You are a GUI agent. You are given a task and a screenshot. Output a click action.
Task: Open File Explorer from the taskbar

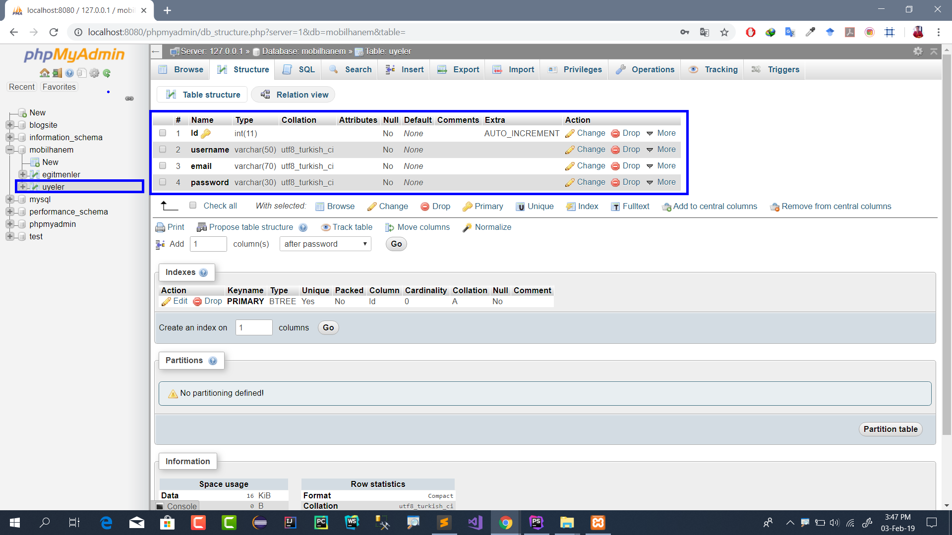567,523
